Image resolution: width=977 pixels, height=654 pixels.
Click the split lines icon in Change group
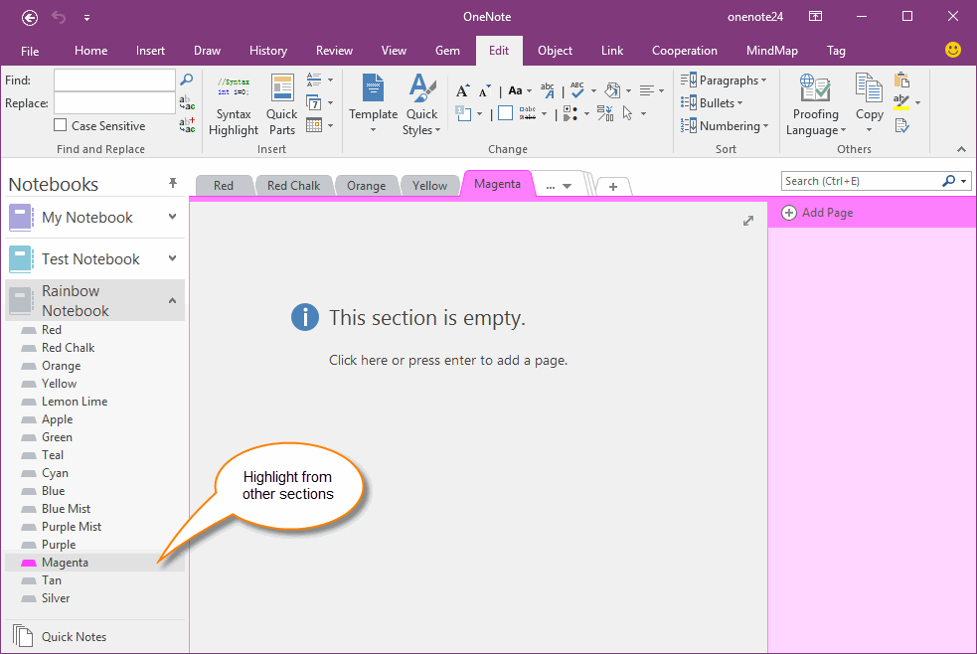pos(605,113)
